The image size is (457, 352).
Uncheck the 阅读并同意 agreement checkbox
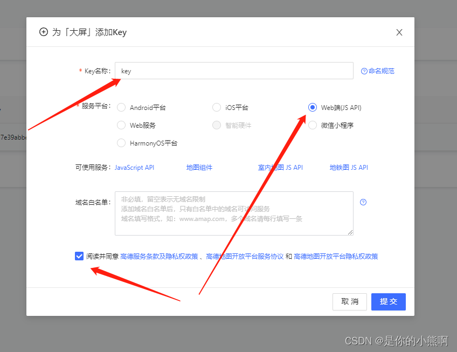point(79,256)
